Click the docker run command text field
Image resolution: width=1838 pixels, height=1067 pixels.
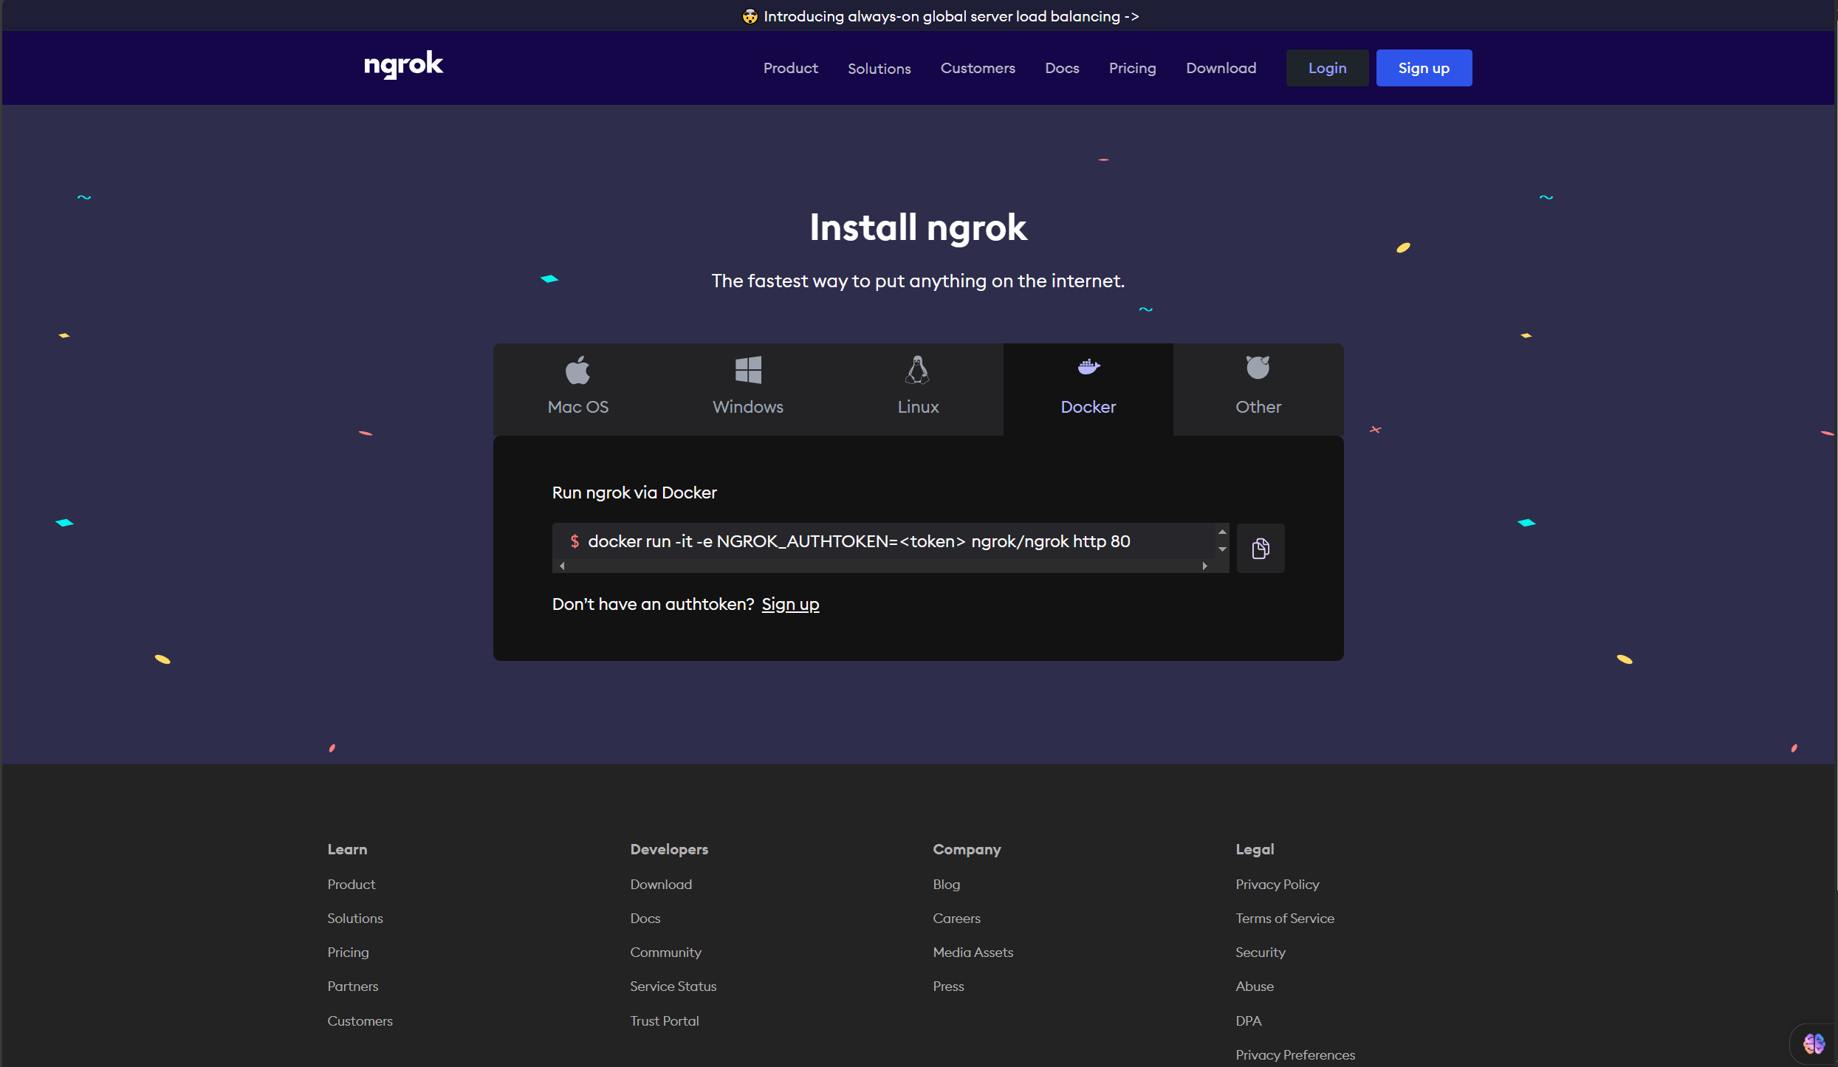(858, 541)
